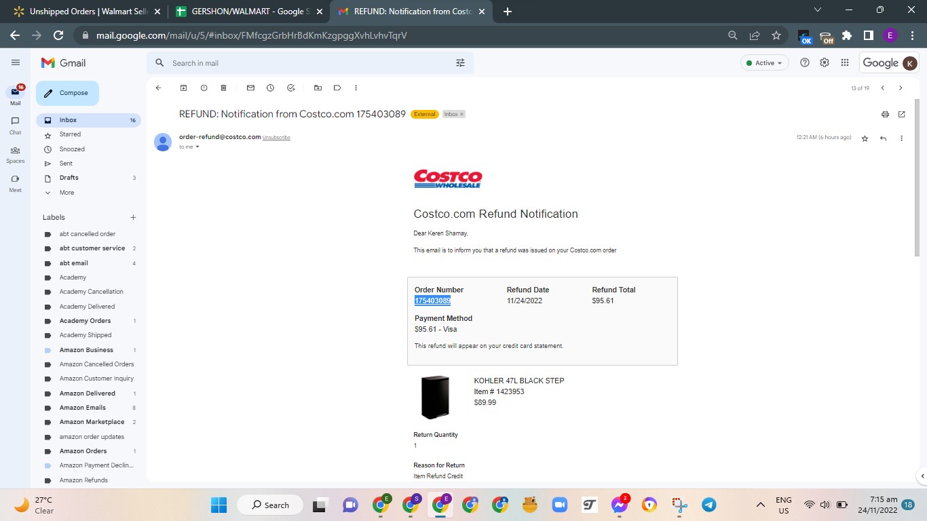Compose a new email

(x=67, y=93)
